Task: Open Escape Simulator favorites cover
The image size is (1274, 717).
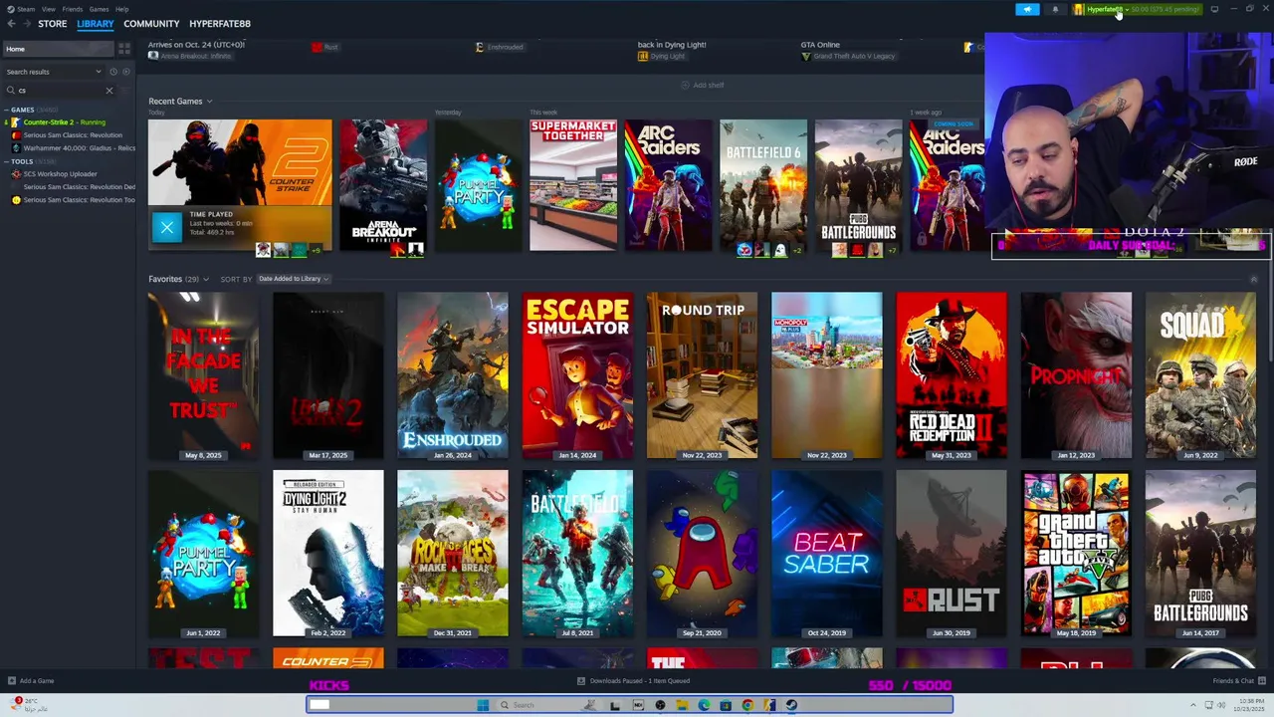Action: 577,375
